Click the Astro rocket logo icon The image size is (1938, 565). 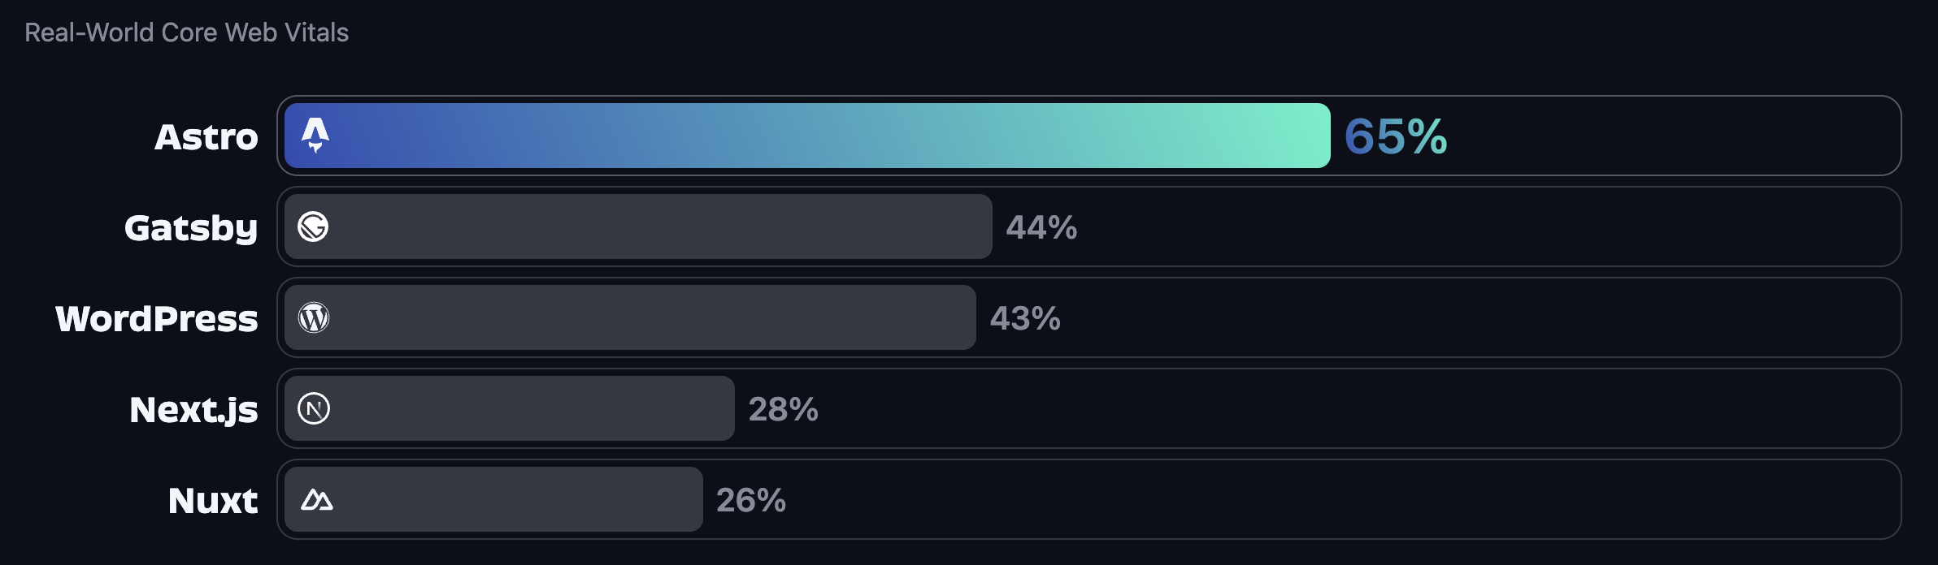coord(315,135)
